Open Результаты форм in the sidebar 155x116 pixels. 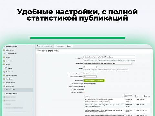pos(11,75)
